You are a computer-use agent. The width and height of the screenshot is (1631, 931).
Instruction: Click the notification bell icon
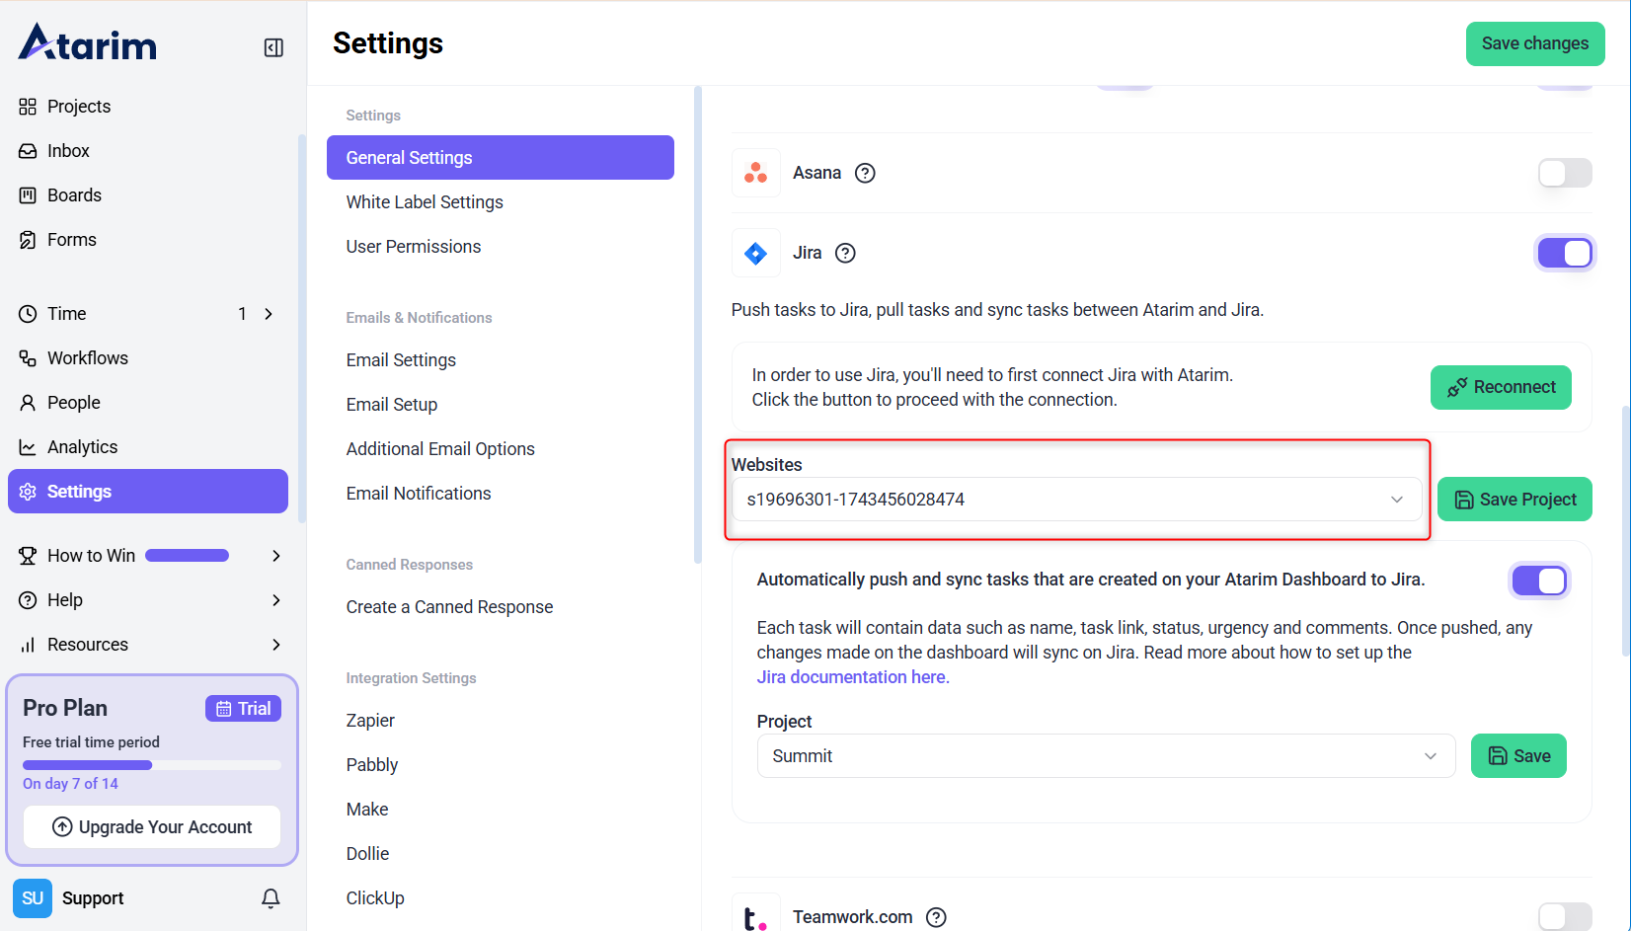click(271, 897)
